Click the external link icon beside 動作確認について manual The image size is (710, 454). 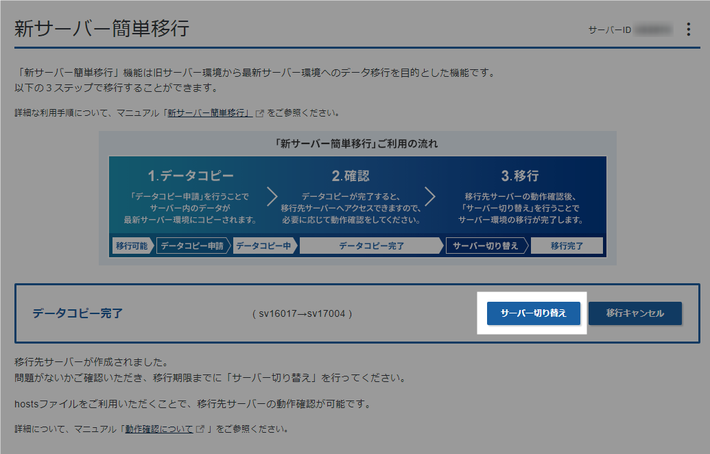pos(200,428)
